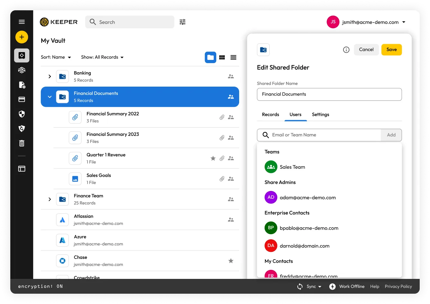Open the stacked layers sidebar icon
This screenshot has width=430, height=304.
(x=22, y=70)
